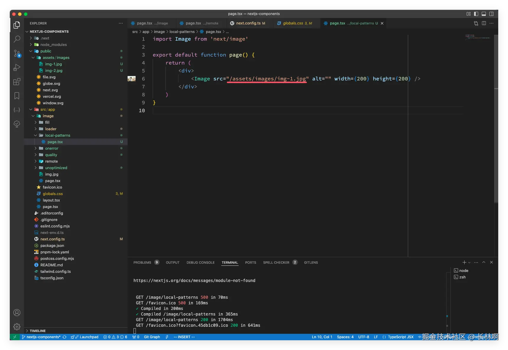Open the Bookmarks view in activity bar
Image resolution: width=508 pixels, height=350 pixels.
pos(17,96)
